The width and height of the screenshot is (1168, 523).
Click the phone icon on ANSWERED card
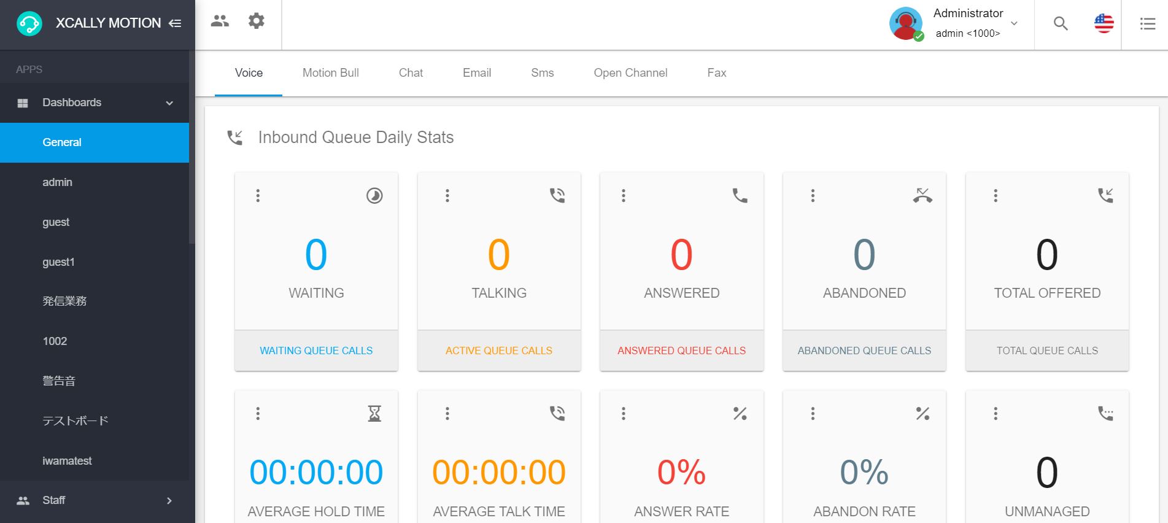740,195
